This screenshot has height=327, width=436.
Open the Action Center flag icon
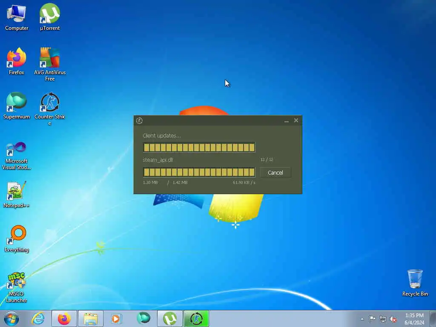372,319
